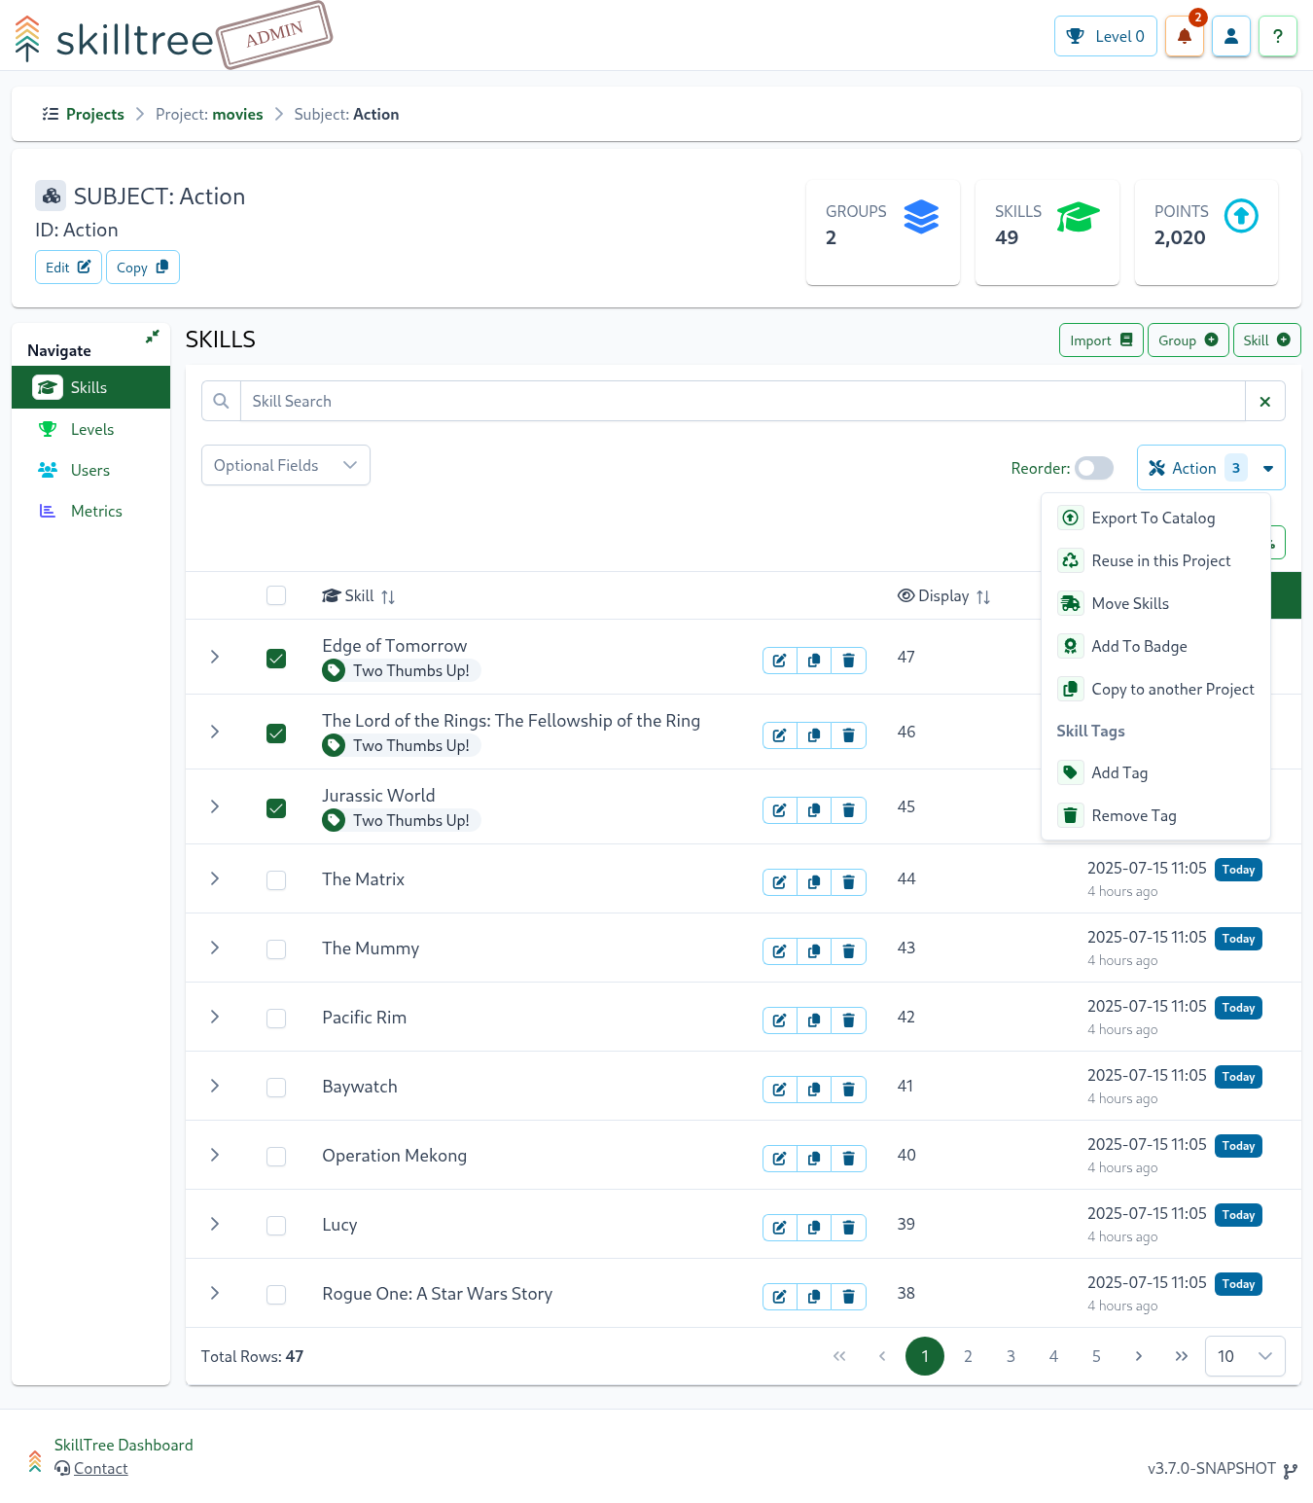
Task: Expand The Matrix row chevron
Action: click(215, 878)
